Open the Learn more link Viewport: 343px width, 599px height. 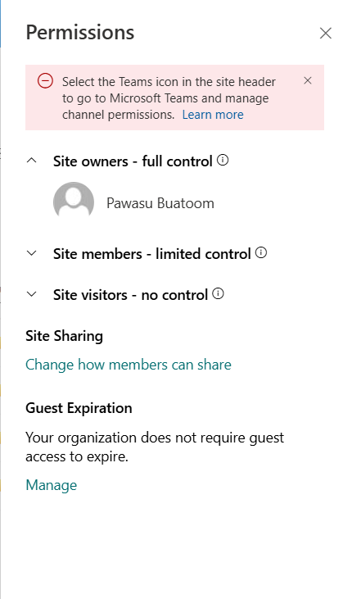coord(213,115)
